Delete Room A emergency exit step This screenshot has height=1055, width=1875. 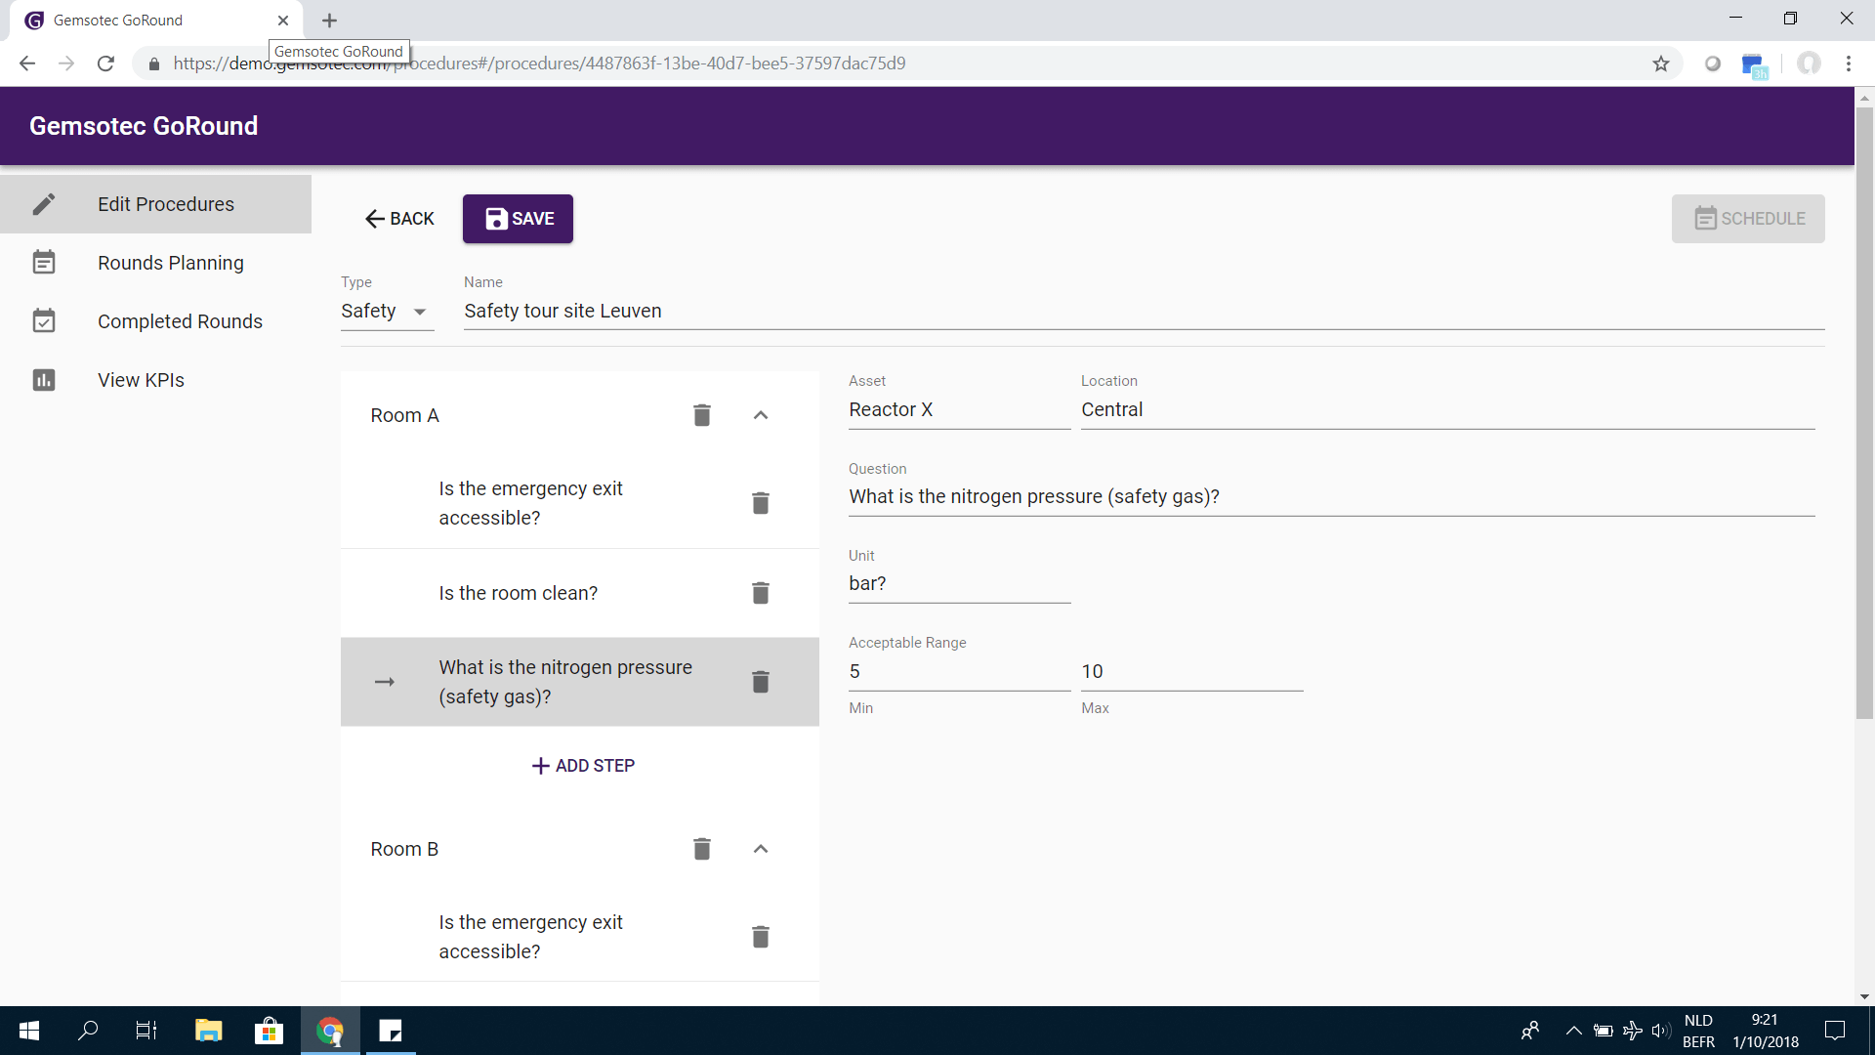761,503
